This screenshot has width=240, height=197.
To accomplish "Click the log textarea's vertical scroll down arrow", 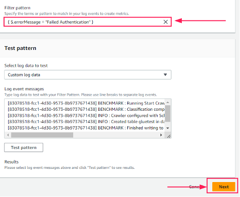I will tap(168, 128).
